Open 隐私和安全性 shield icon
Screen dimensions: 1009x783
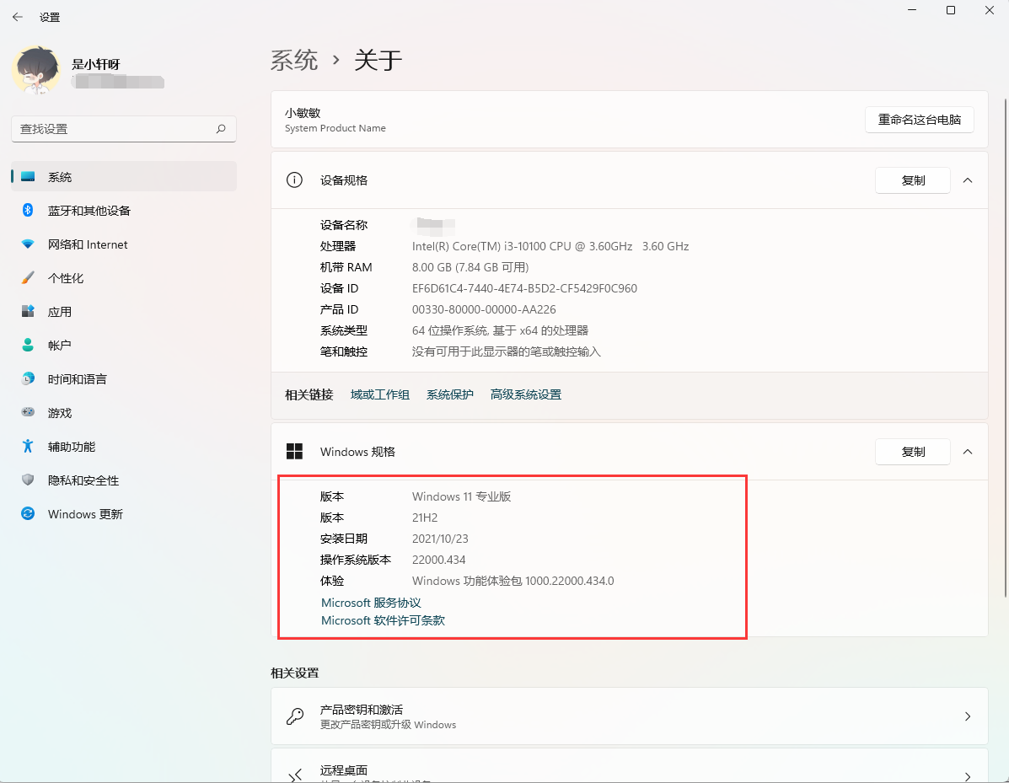[x=28, y=480]
